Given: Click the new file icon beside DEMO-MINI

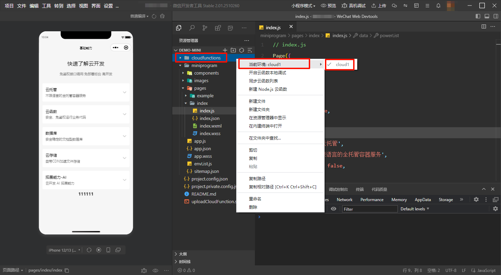Looking at the screenshot, I should [x=225, y=50].
